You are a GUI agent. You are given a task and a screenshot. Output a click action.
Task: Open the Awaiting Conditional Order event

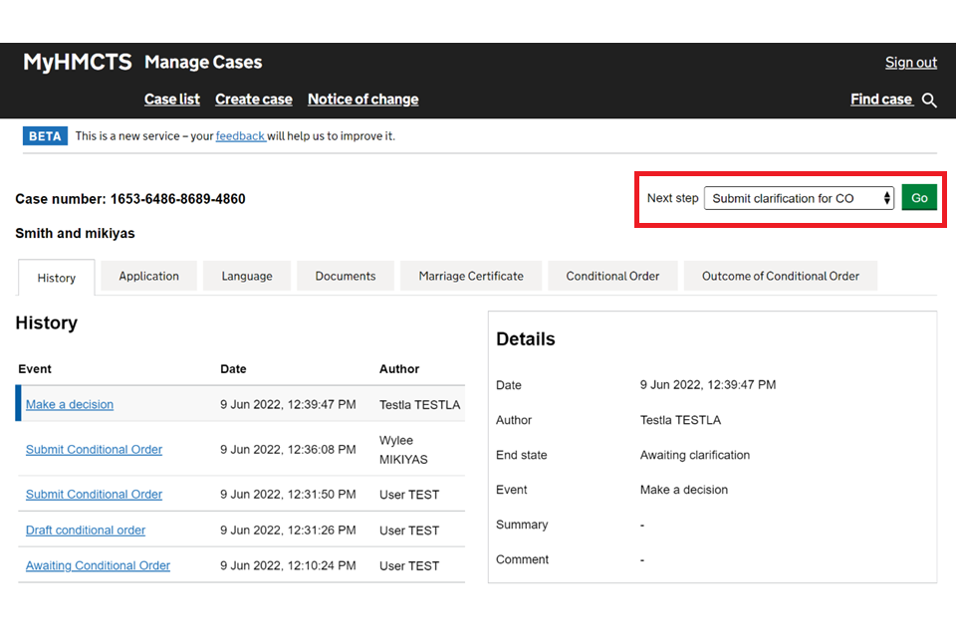pos(98,565)
